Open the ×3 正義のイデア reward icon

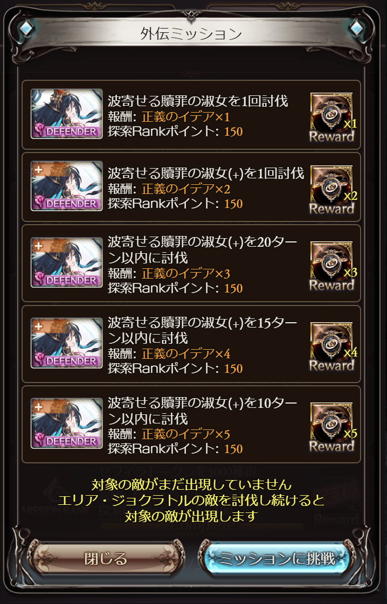click(332, 266)
